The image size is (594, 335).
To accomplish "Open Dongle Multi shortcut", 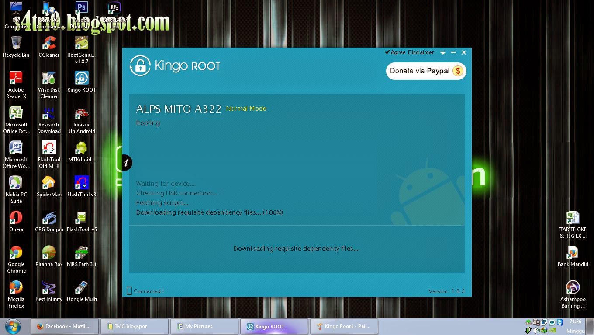I will tap(81, 291).
